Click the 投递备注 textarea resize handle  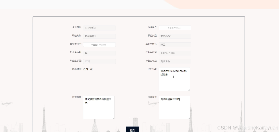pyautogui.click(x=189, y=118)
